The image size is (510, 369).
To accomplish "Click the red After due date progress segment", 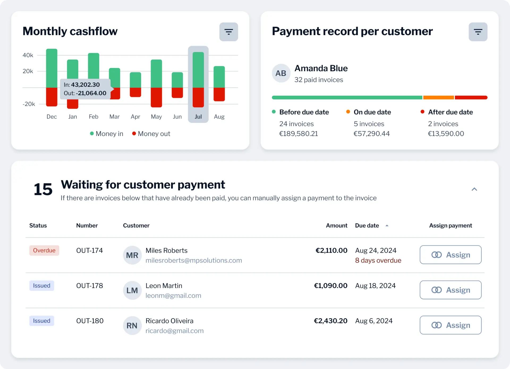I will point(471,98).
